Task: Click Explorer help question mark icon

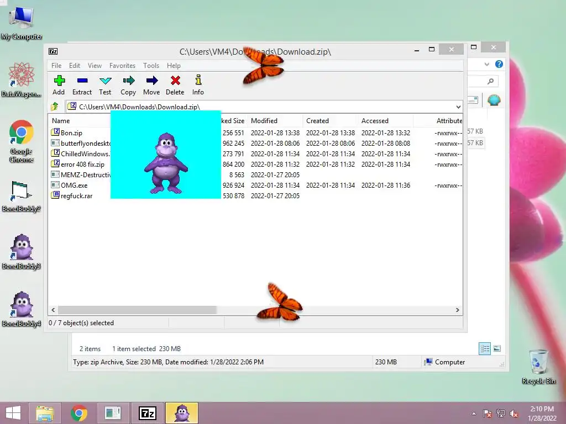Action: pyautogui.click(x=499, y=64)
